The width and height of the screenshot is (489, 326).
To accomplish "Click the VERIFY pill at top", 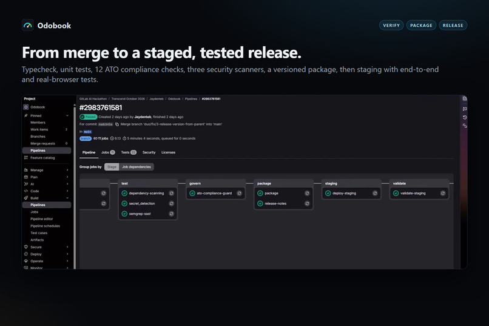I will pyautogui.click(x=391, y=25).
